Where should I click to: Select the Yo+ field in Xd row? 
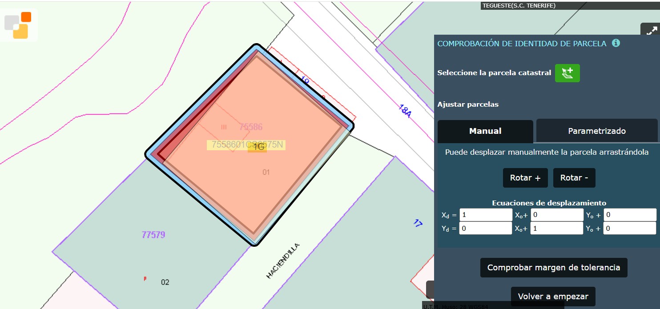(629, 215)
